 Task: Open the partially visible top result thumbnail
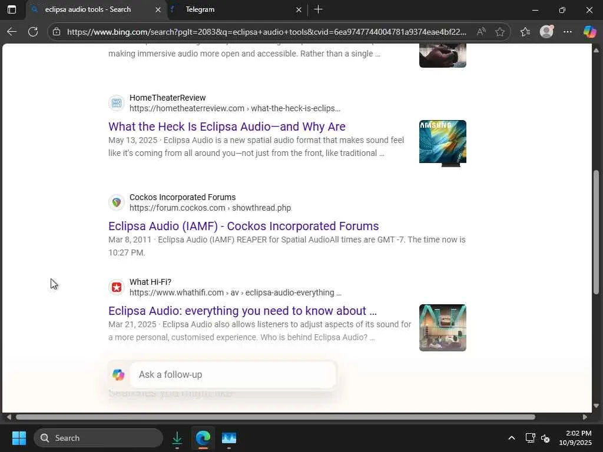pyautogui.click(x=443, y=56)
